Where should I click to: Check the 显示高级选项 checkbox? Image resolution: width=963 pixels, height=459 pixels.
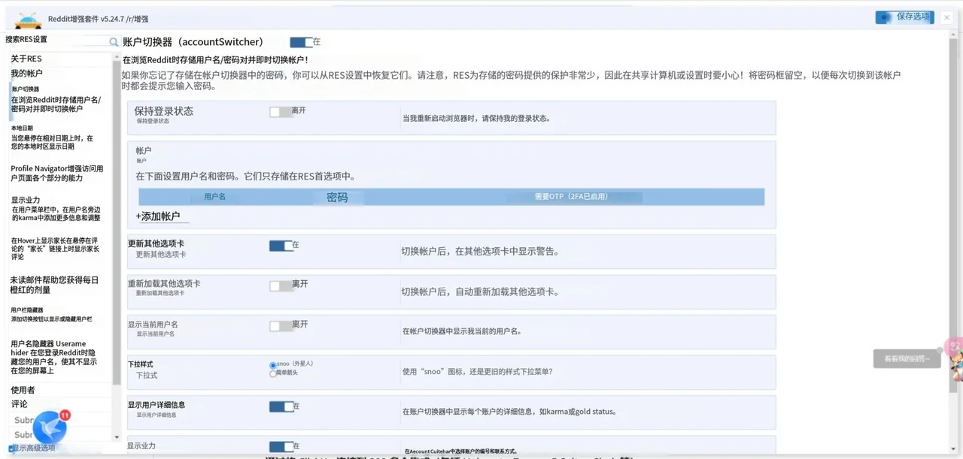(x=13, y=448)
